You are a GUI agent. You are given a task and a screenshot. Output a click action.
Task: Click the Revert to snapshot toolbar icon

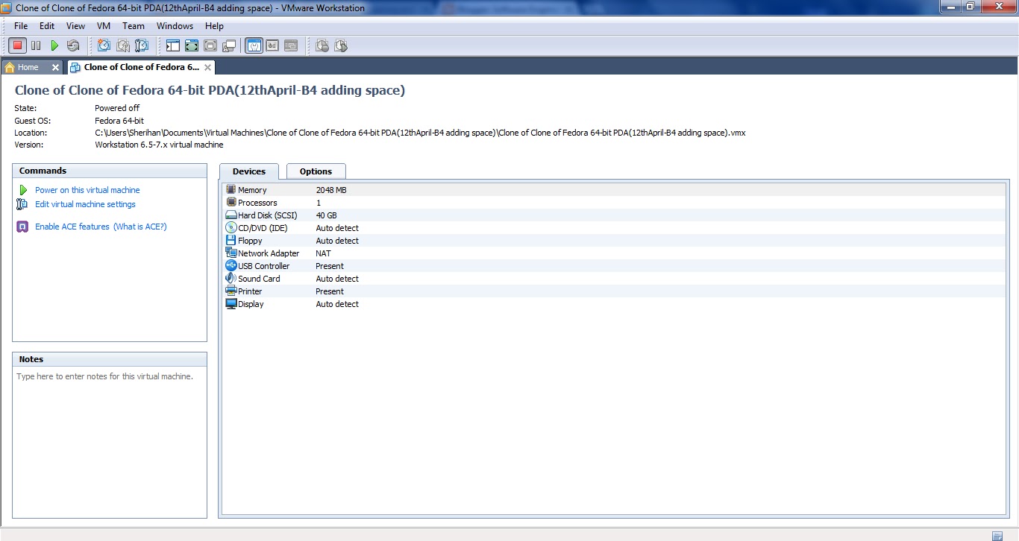(123, 45)
